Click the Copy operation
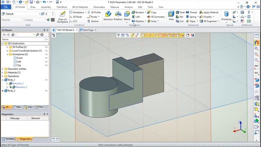 (x=152, y=12)
